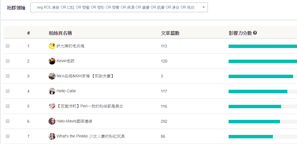297x144 pixels.
Task: Sort by 粉絲頁名稱 column header
Action: tap(60, 33)
